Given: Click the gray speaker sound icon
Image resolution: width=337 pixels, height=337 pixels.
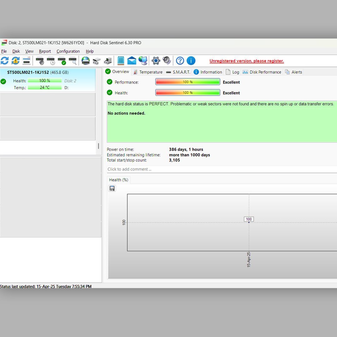Looking at the screenshot, I should click(x=167, y=61).
